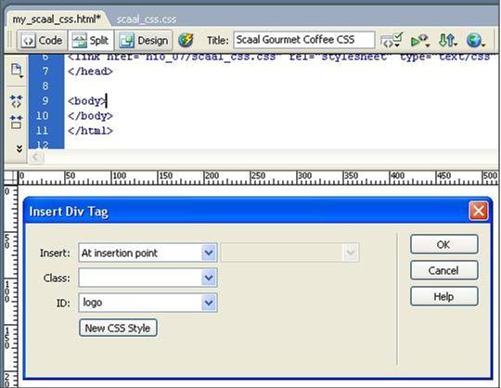Switch to Split view
This screenshot has height=388, width=501.
coord(91,41)
